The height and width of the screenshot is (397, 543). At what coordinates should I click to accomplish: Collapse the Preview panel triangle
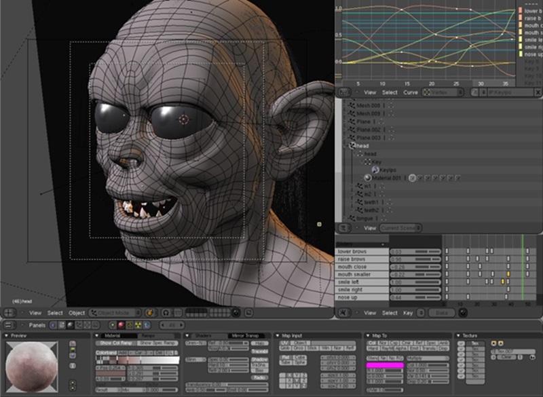click(6, 336)
